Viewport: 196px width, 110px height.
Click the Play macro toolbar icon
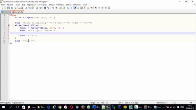click(102, 8)
